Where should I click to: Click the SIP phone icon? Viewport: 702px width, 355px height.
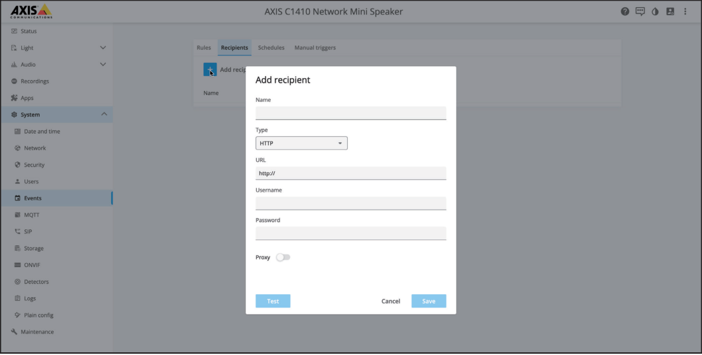pyautogui.click(x=17, y=231)
